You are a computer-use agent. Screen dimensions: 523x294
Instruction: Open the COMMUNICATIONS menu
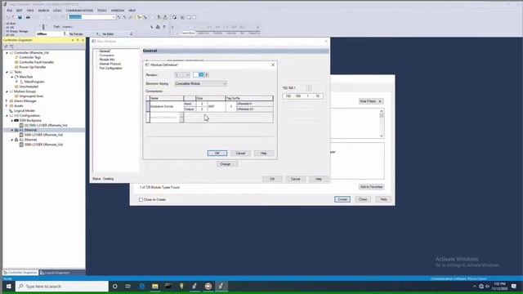coord(79,11)
